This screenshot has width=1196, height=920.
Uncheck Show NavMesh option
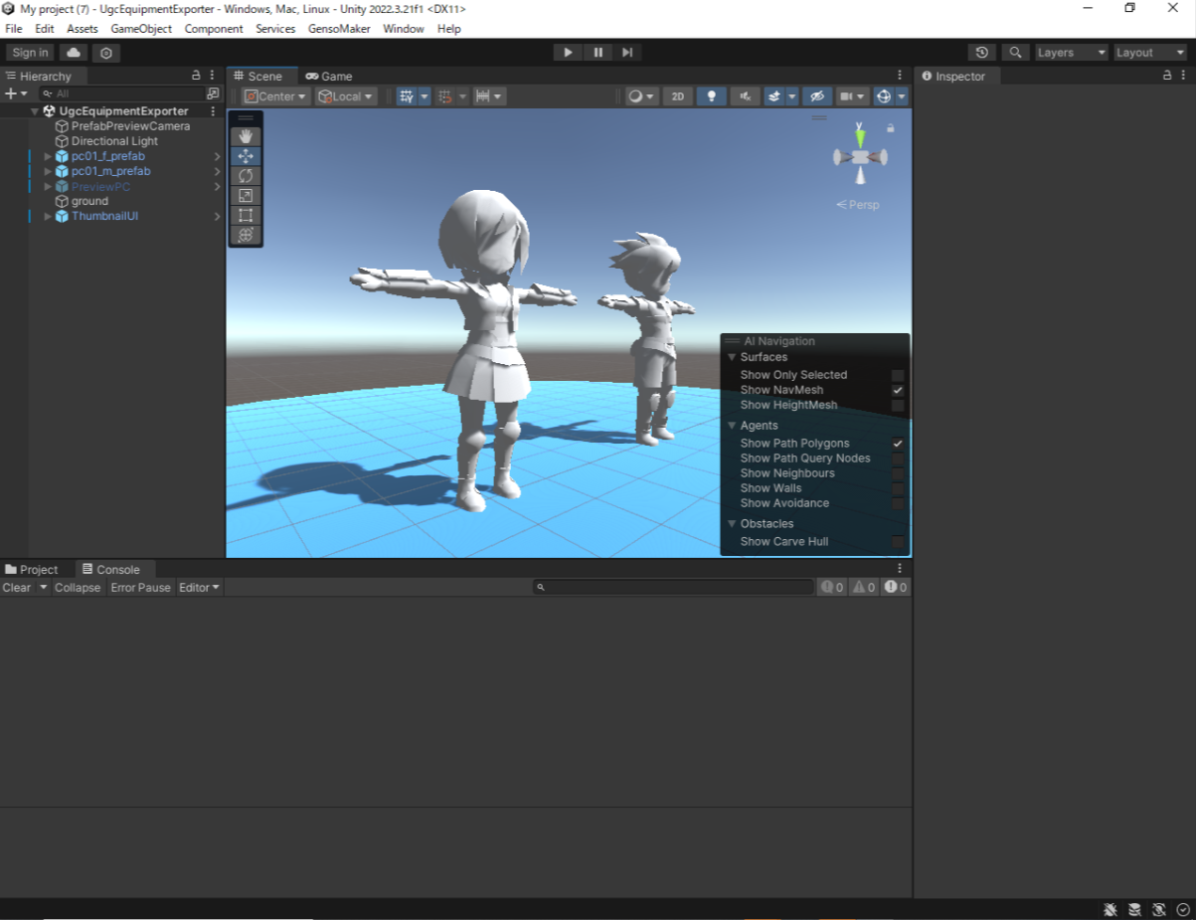point(898,390)
